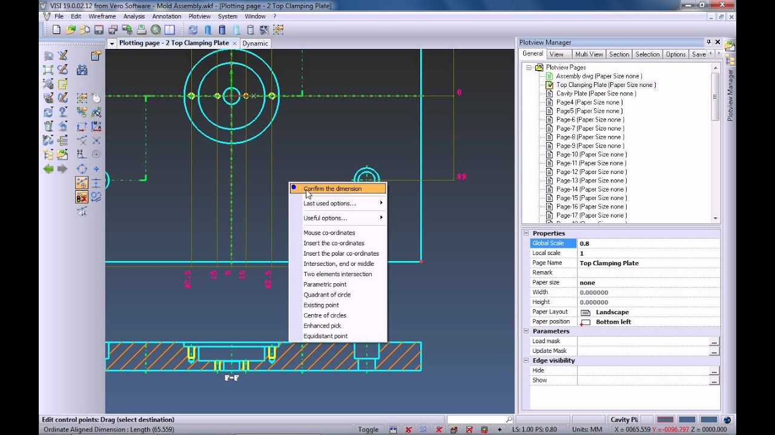Image resolution: width=775 pixels, height=435 pixels.
Task: Choose Quadrant of circle from context menu
Action: (327, 295)
